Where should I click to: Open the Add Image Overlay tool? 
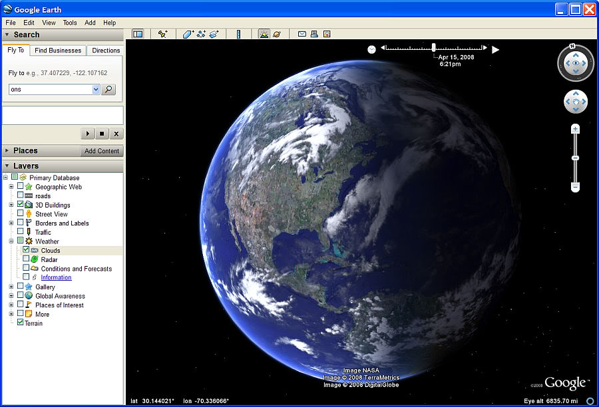click(x=214, y=33)
